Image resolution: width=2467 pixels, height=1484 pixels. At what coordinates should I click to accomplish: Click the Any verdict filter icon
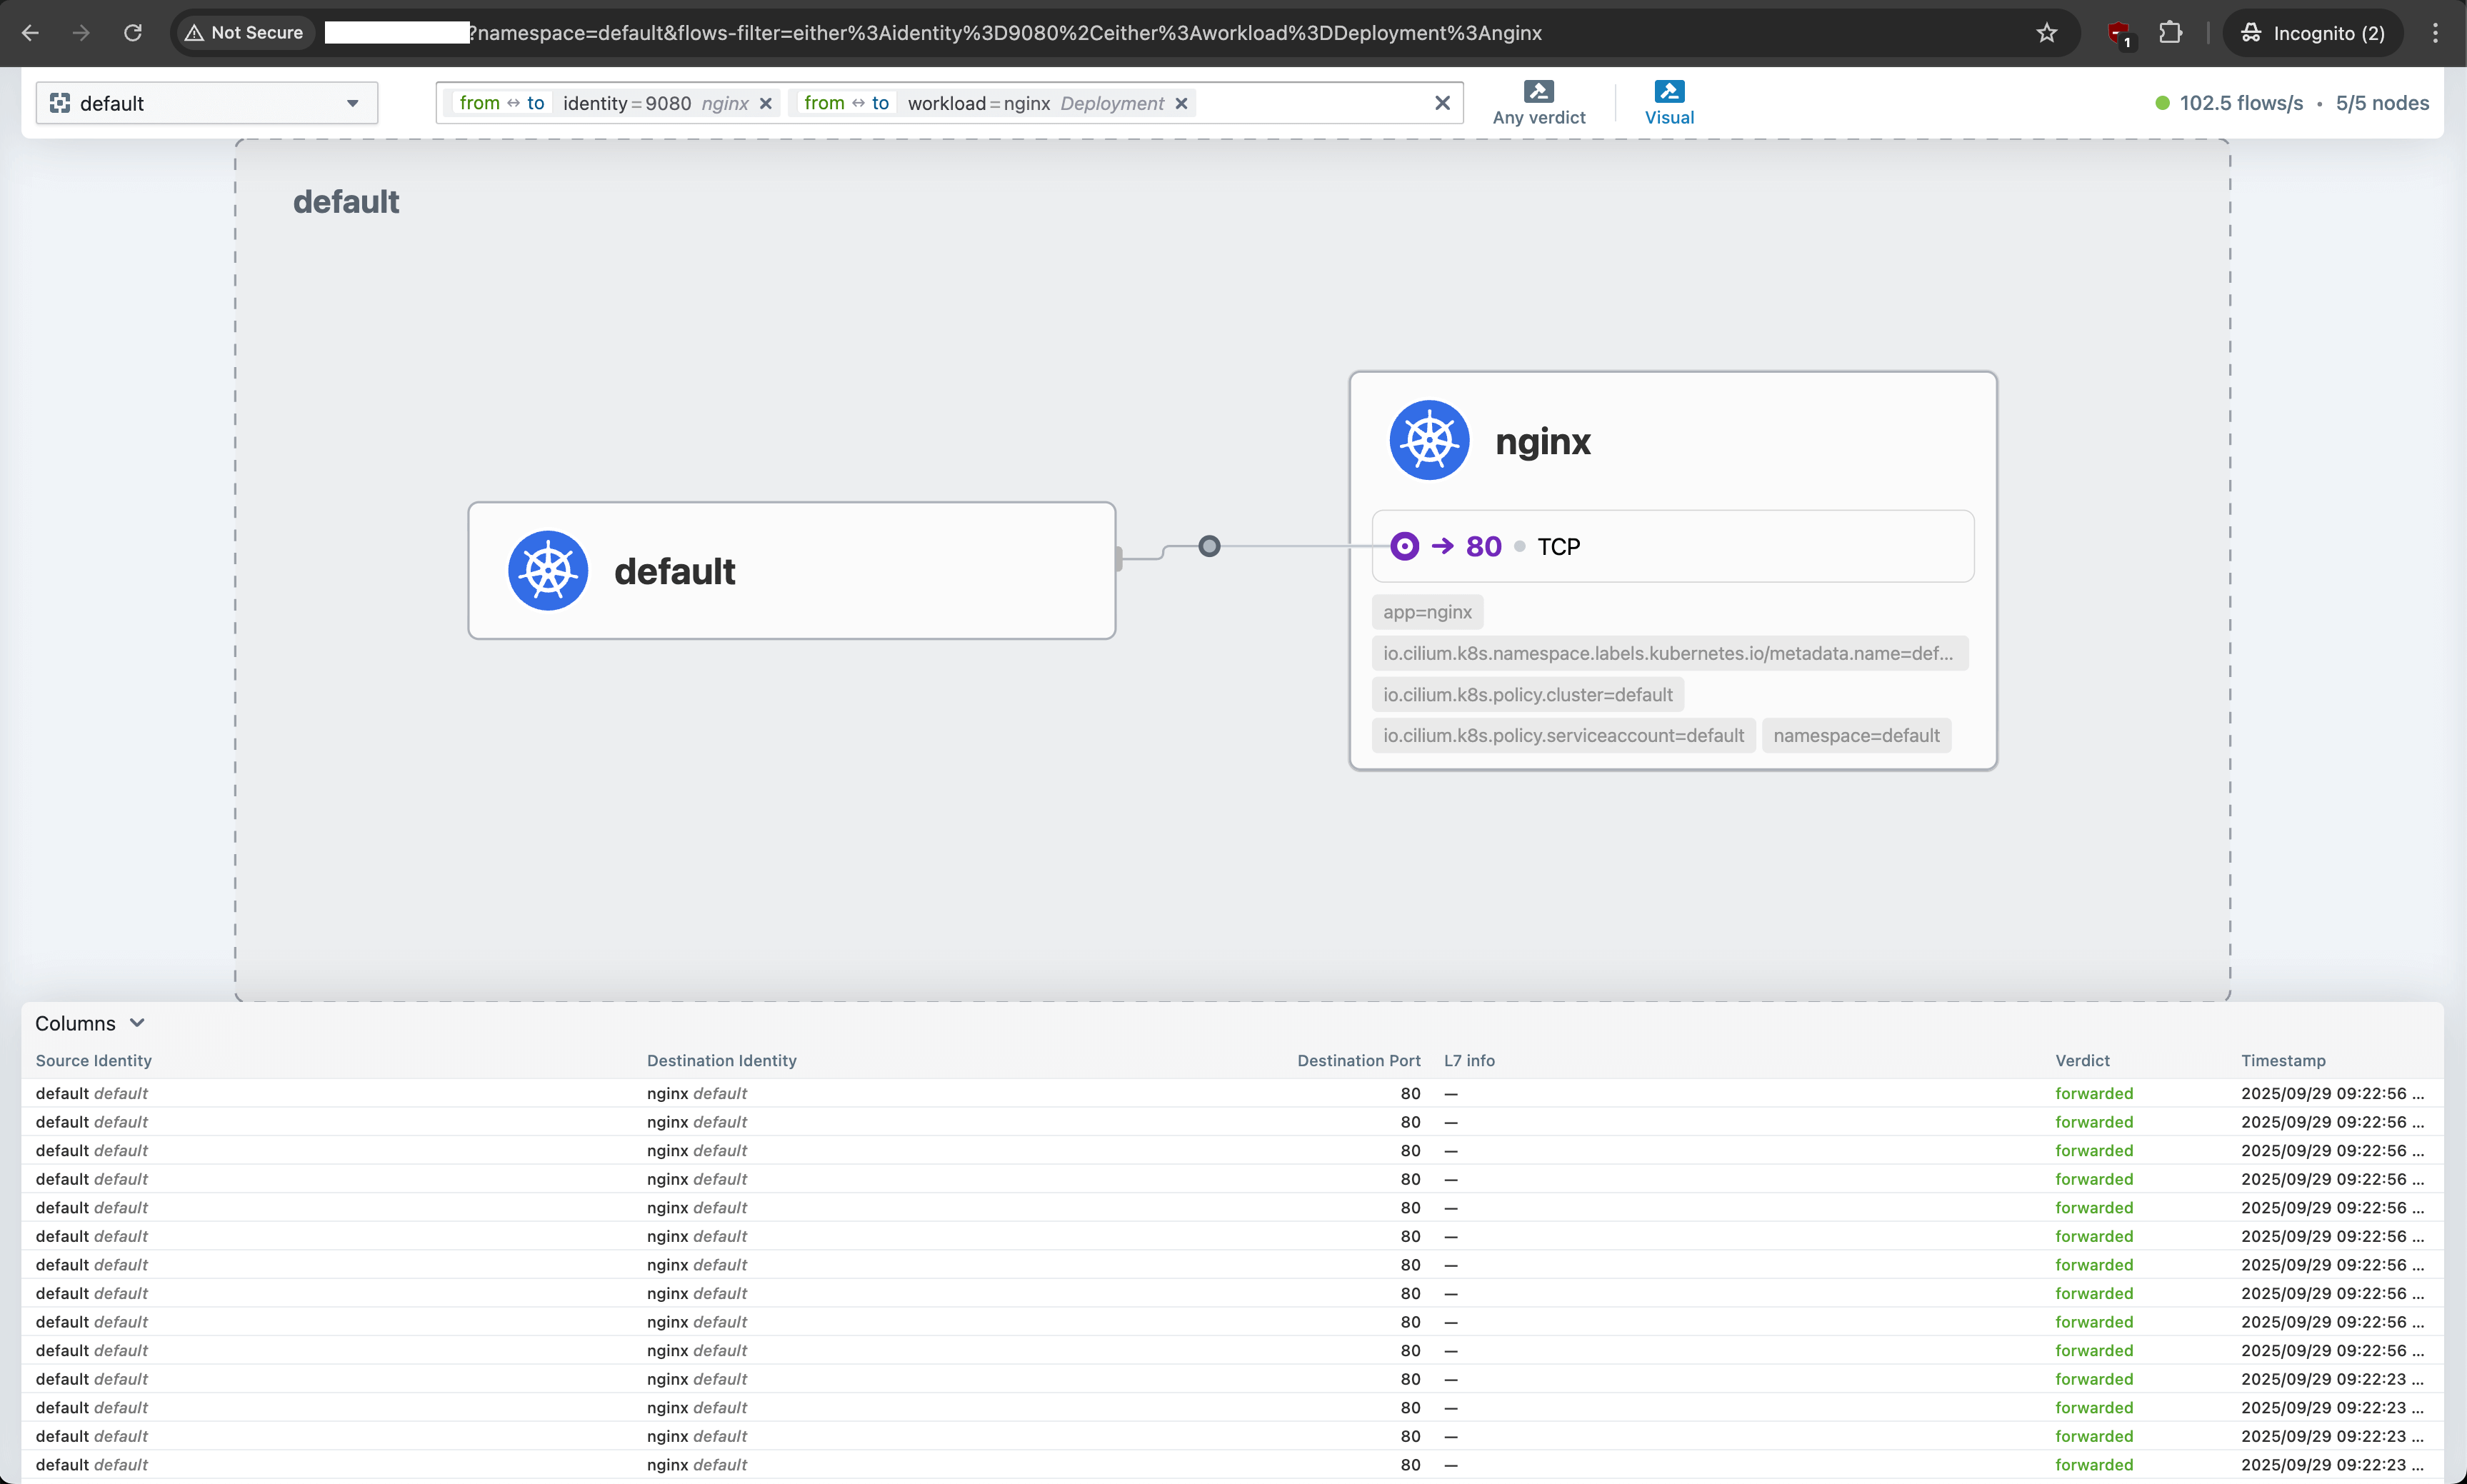click(1538, 92)
